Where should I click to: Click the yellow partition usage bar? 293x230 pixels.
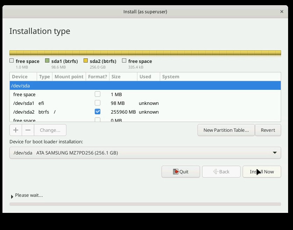click(x=145, y=53)
